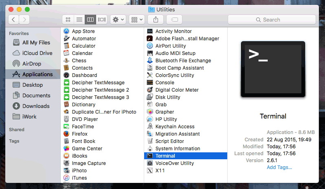Click the VoiceOver Utility icon
The image size is (325, 189).
(x=149, y=163)
